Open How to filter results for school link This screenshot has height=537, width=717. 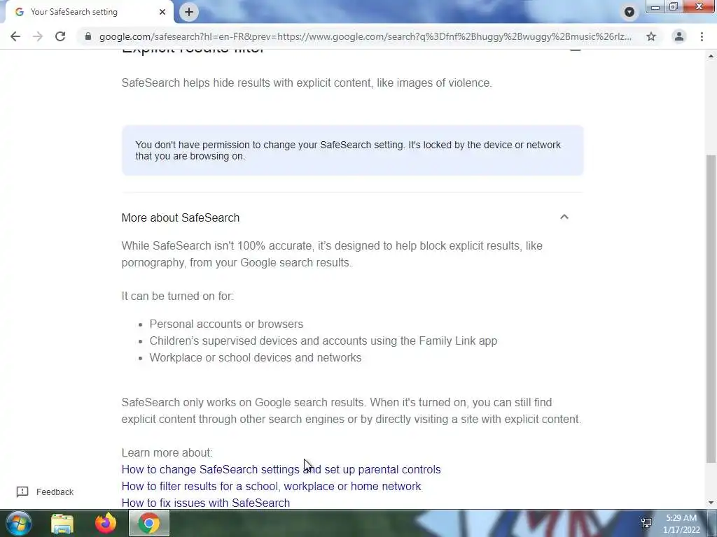point(271,487)
